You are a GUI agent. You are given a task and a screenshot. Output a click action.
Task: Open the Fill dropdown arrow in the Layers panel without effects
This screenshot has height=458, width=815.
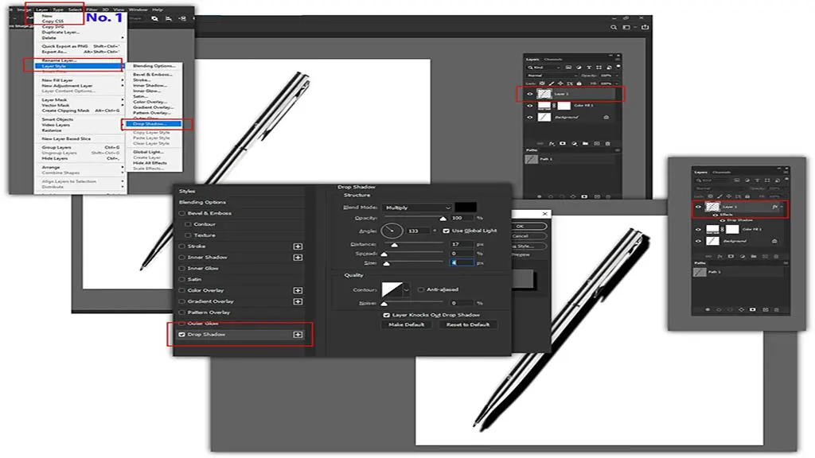click(x=617, y=83)
